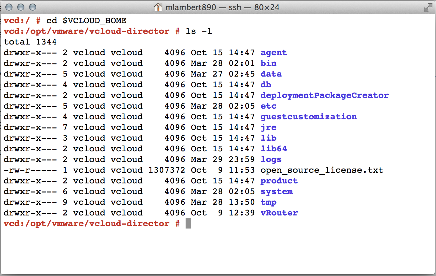Enter full screen using the top-right arrows icon
The image size is (436, 276).
coord(428,7)
